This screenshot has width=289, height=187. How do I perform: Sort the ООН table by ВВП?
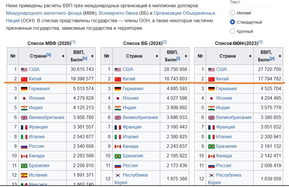(x=280, y=56)
